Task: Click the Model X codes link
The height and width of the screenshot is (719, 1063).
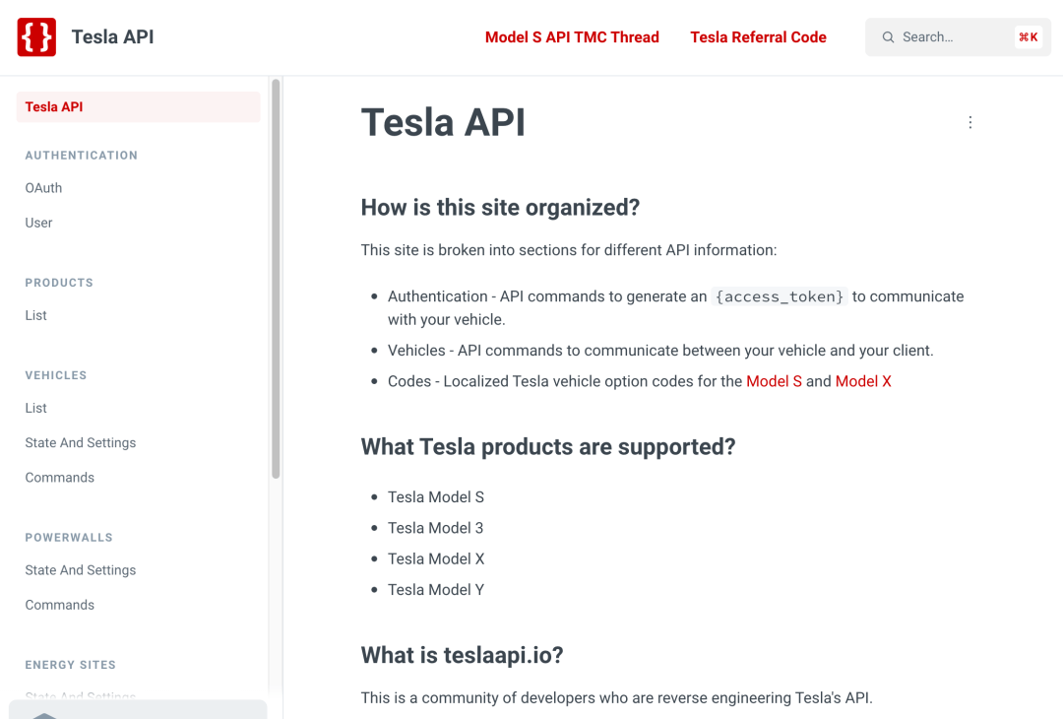Action: click(863, 381)
